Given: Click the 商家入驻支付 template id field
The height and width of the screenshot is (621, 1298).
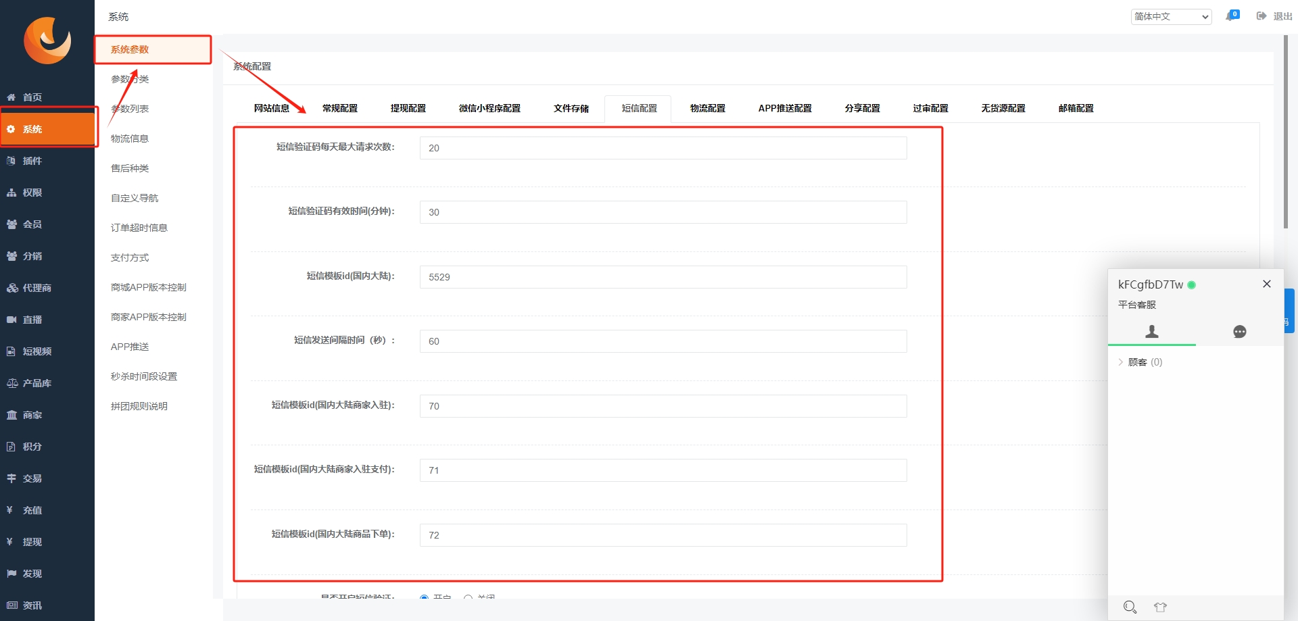Looking at the screenshot, I should pos(663,470).
